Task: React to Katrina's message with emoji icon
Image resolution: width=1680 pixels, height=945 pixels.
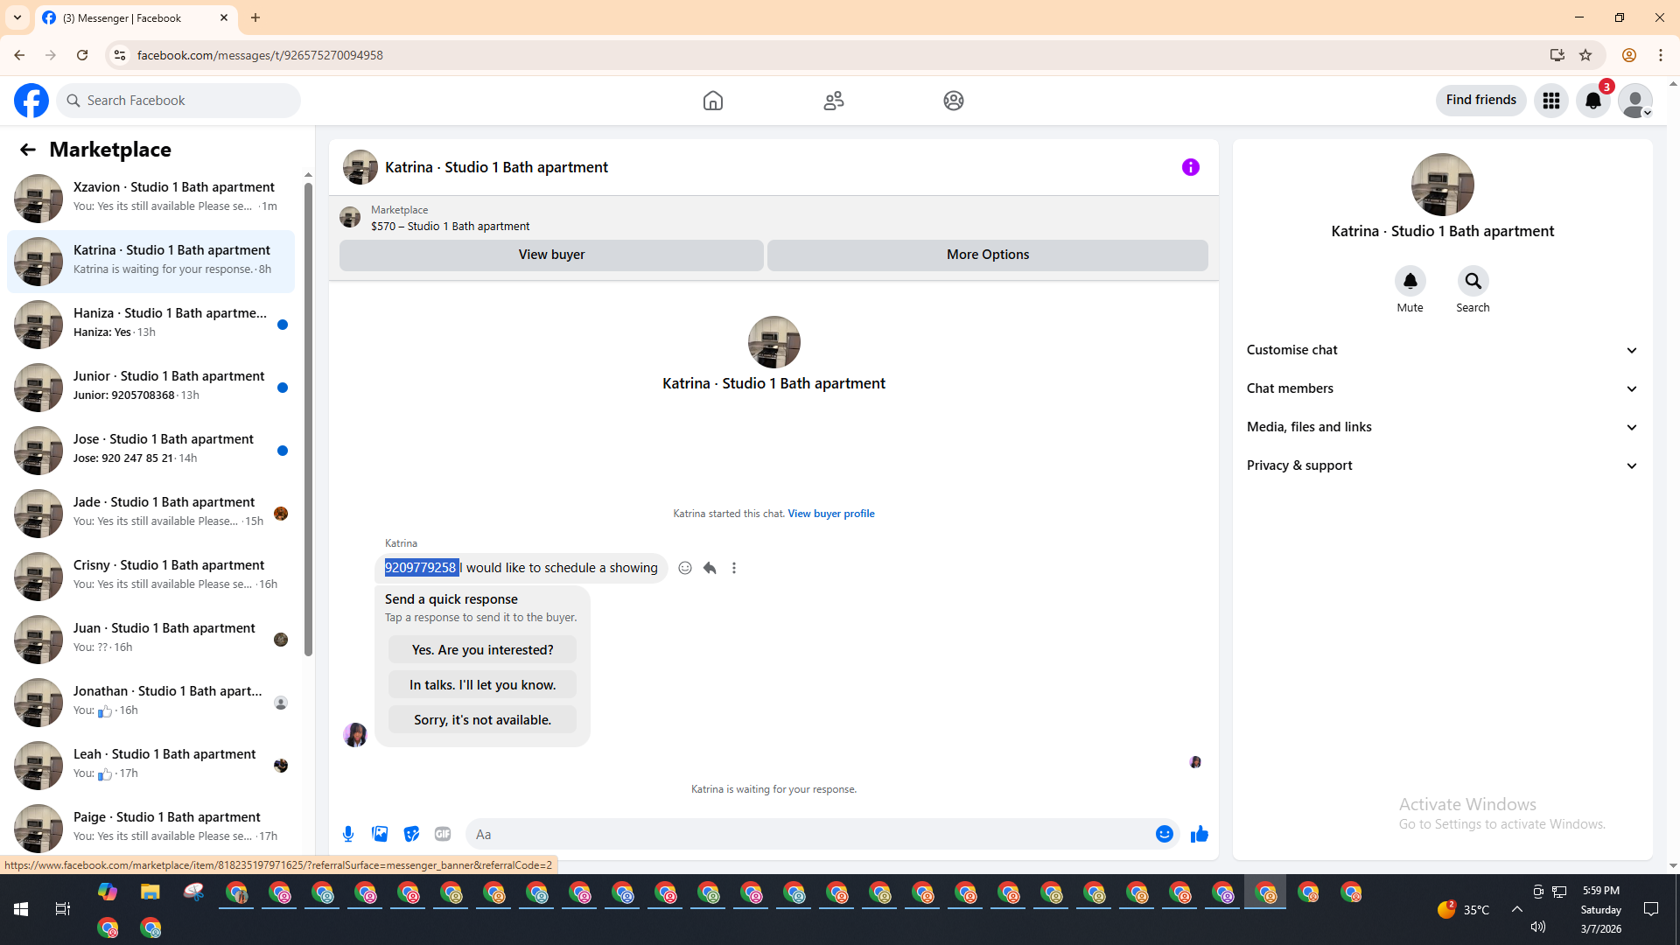Action: tap(685, 568)
